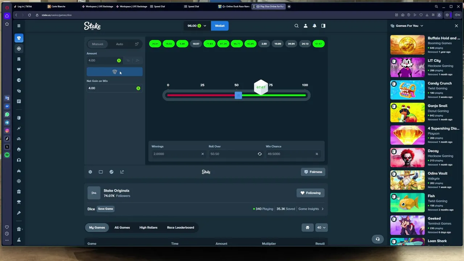Image resolution: width=464 pixels, height=261 pixels.
Task: Expand the Games For You dropdown
Action: (x=422, y=26)
